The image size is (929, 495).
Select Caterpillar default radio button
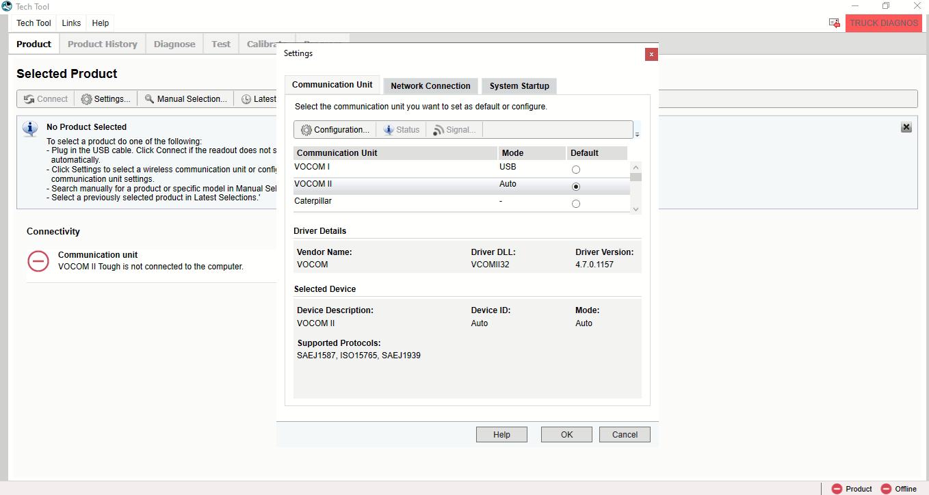(x=576, y=204)
